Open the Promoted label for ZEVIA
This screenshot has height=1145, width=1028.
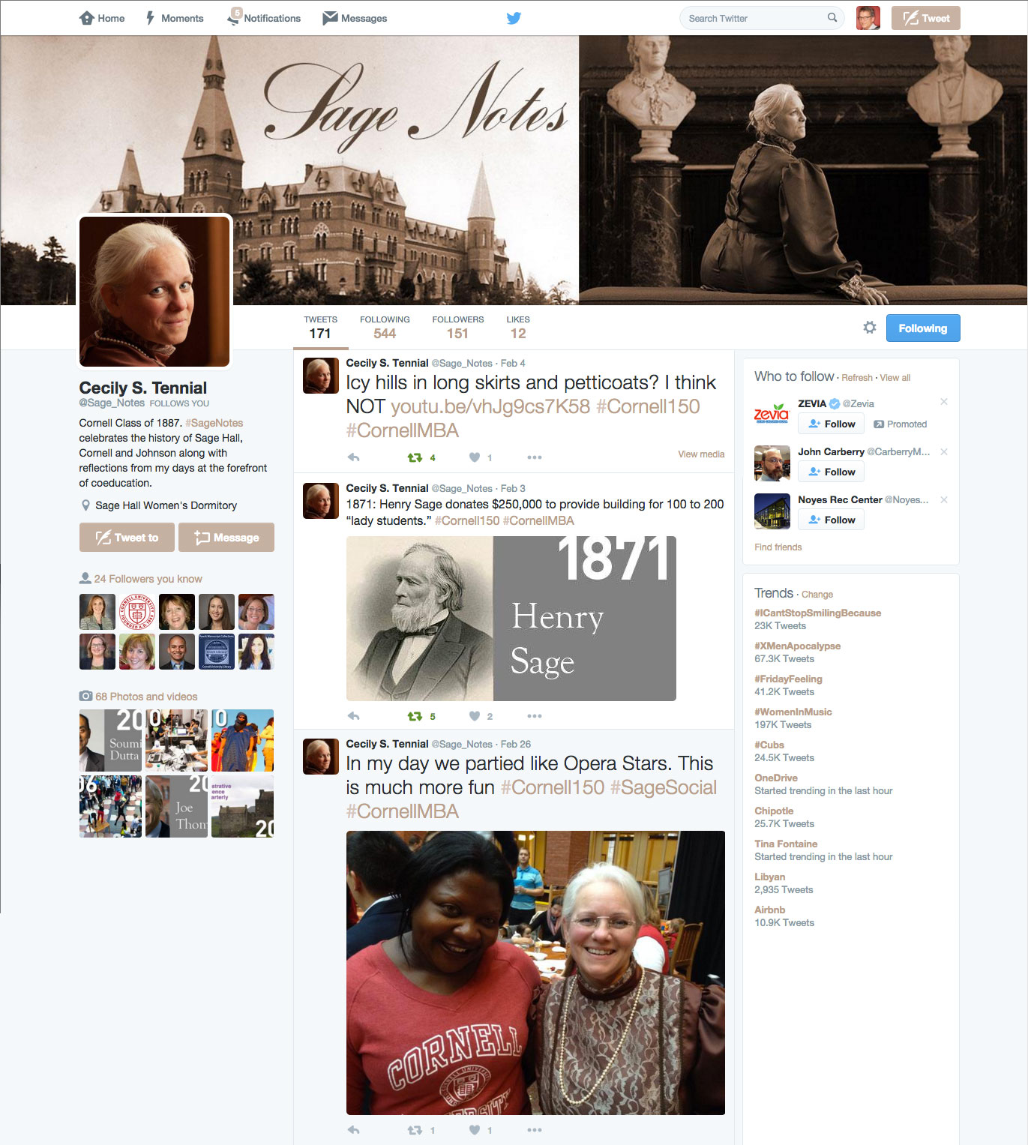coord(901,424)
